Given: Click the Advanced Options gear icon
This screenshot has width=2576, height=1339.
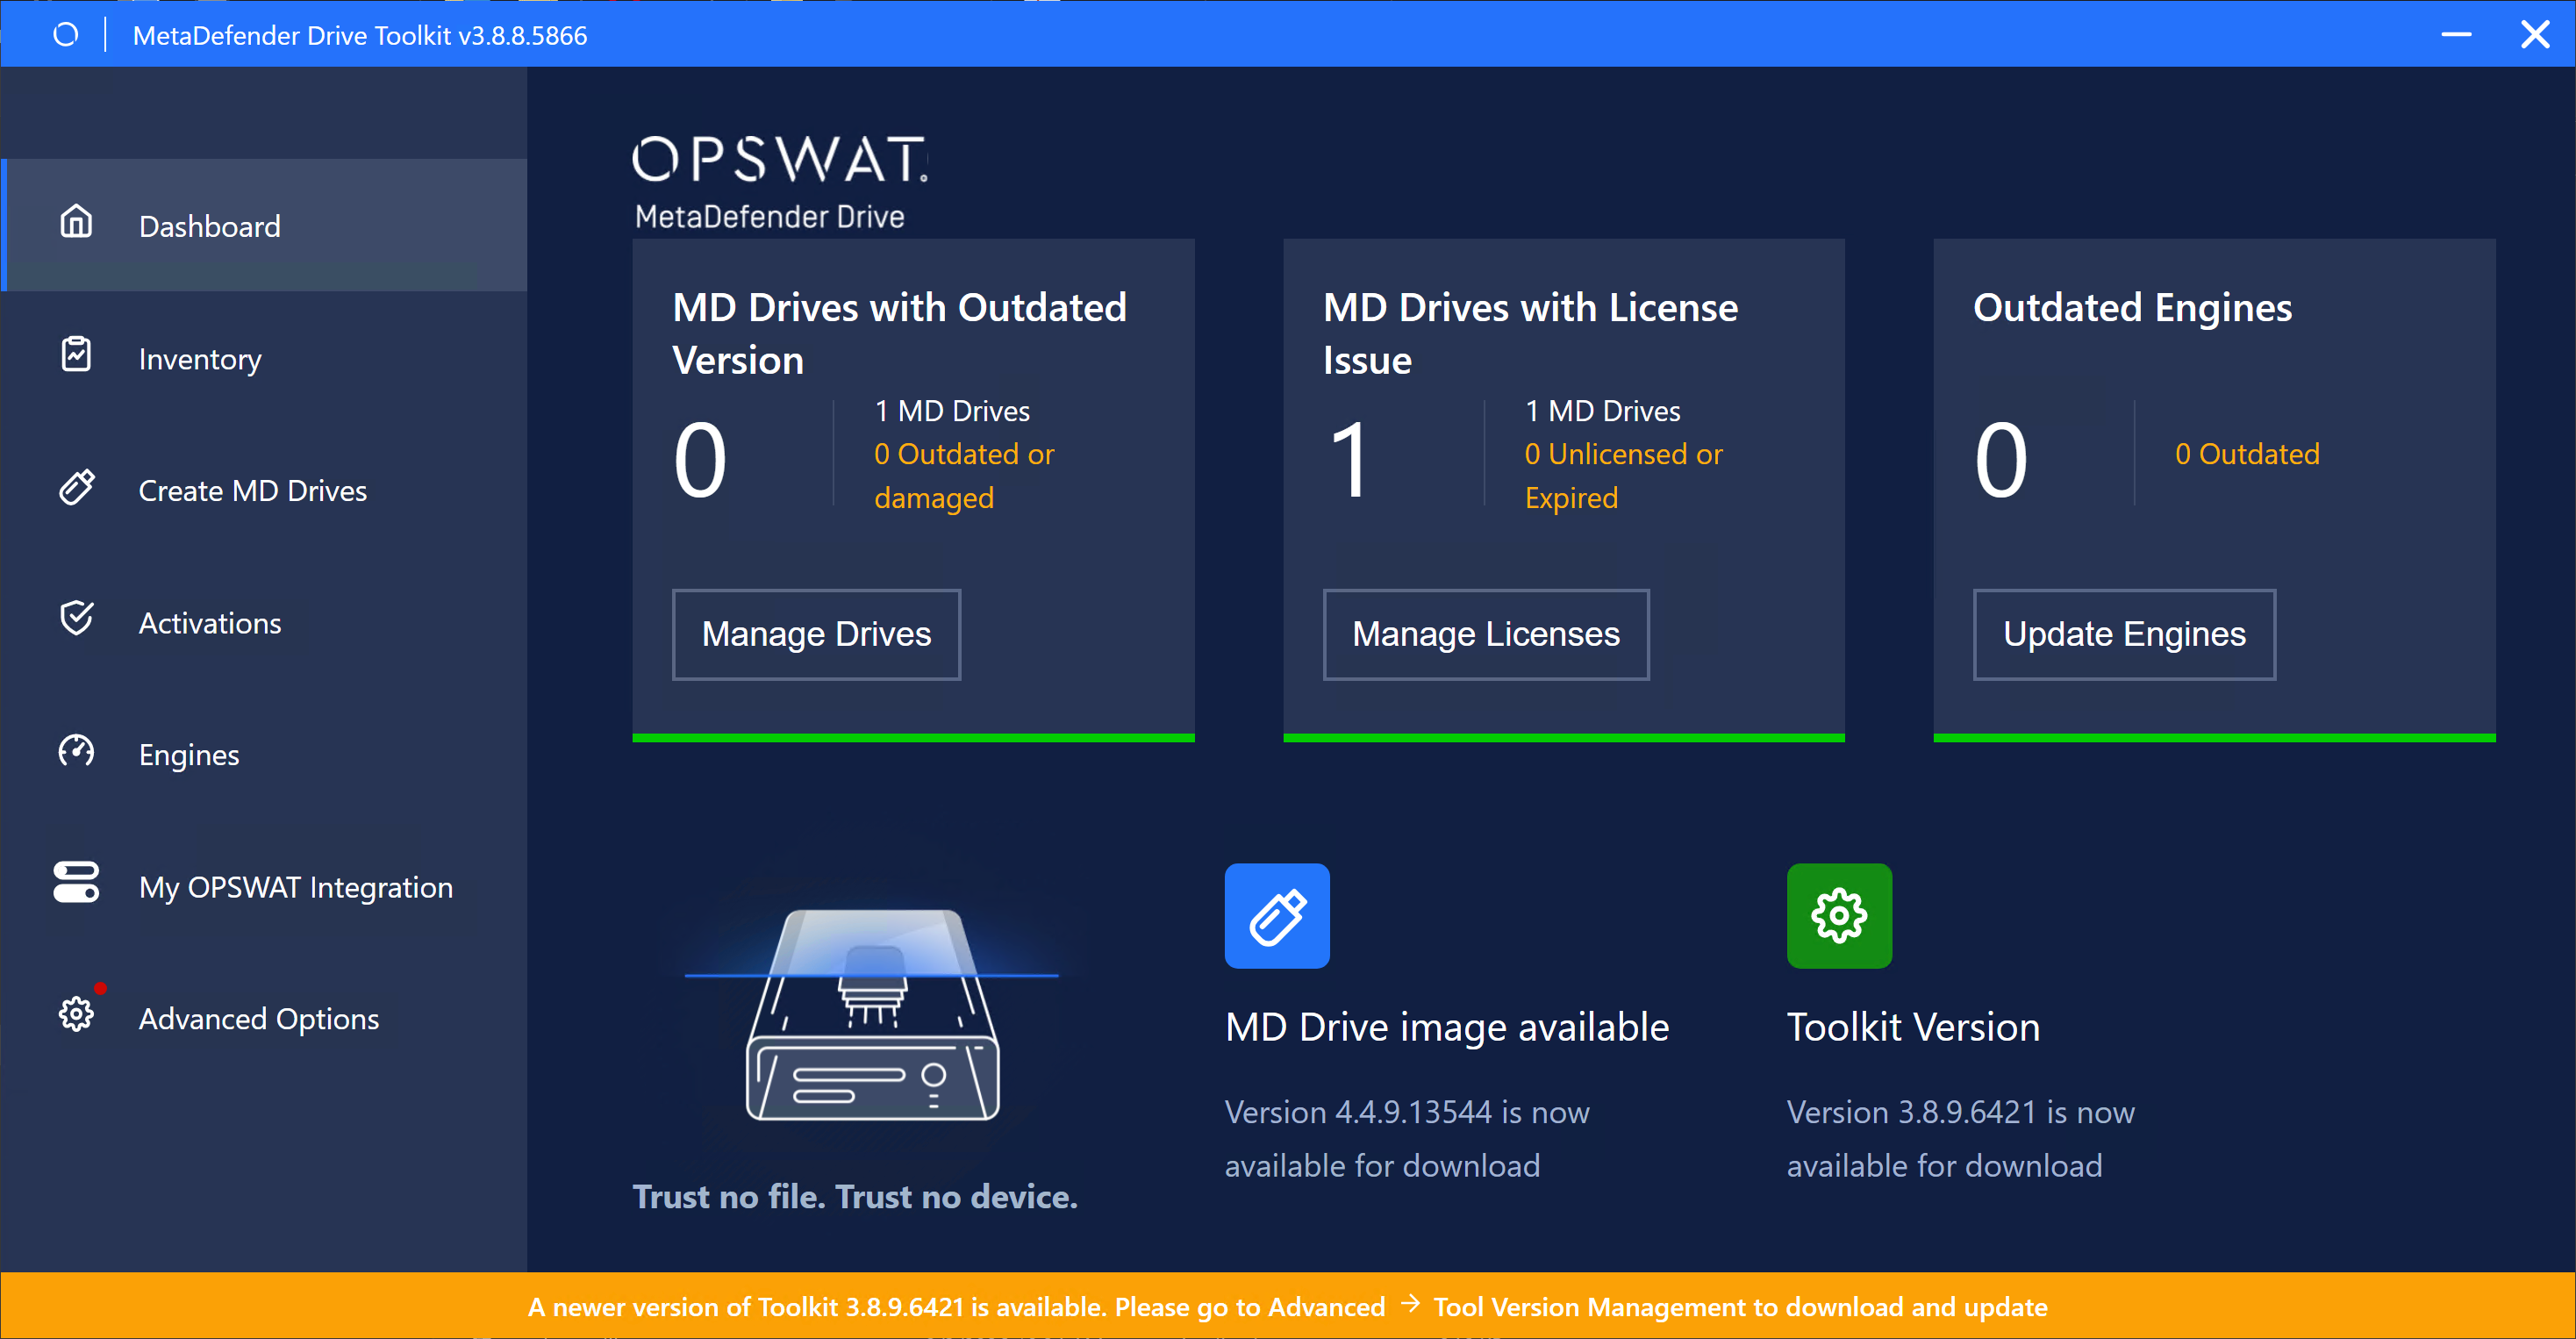Looking at the screenshot, I should coord(76,1014).
